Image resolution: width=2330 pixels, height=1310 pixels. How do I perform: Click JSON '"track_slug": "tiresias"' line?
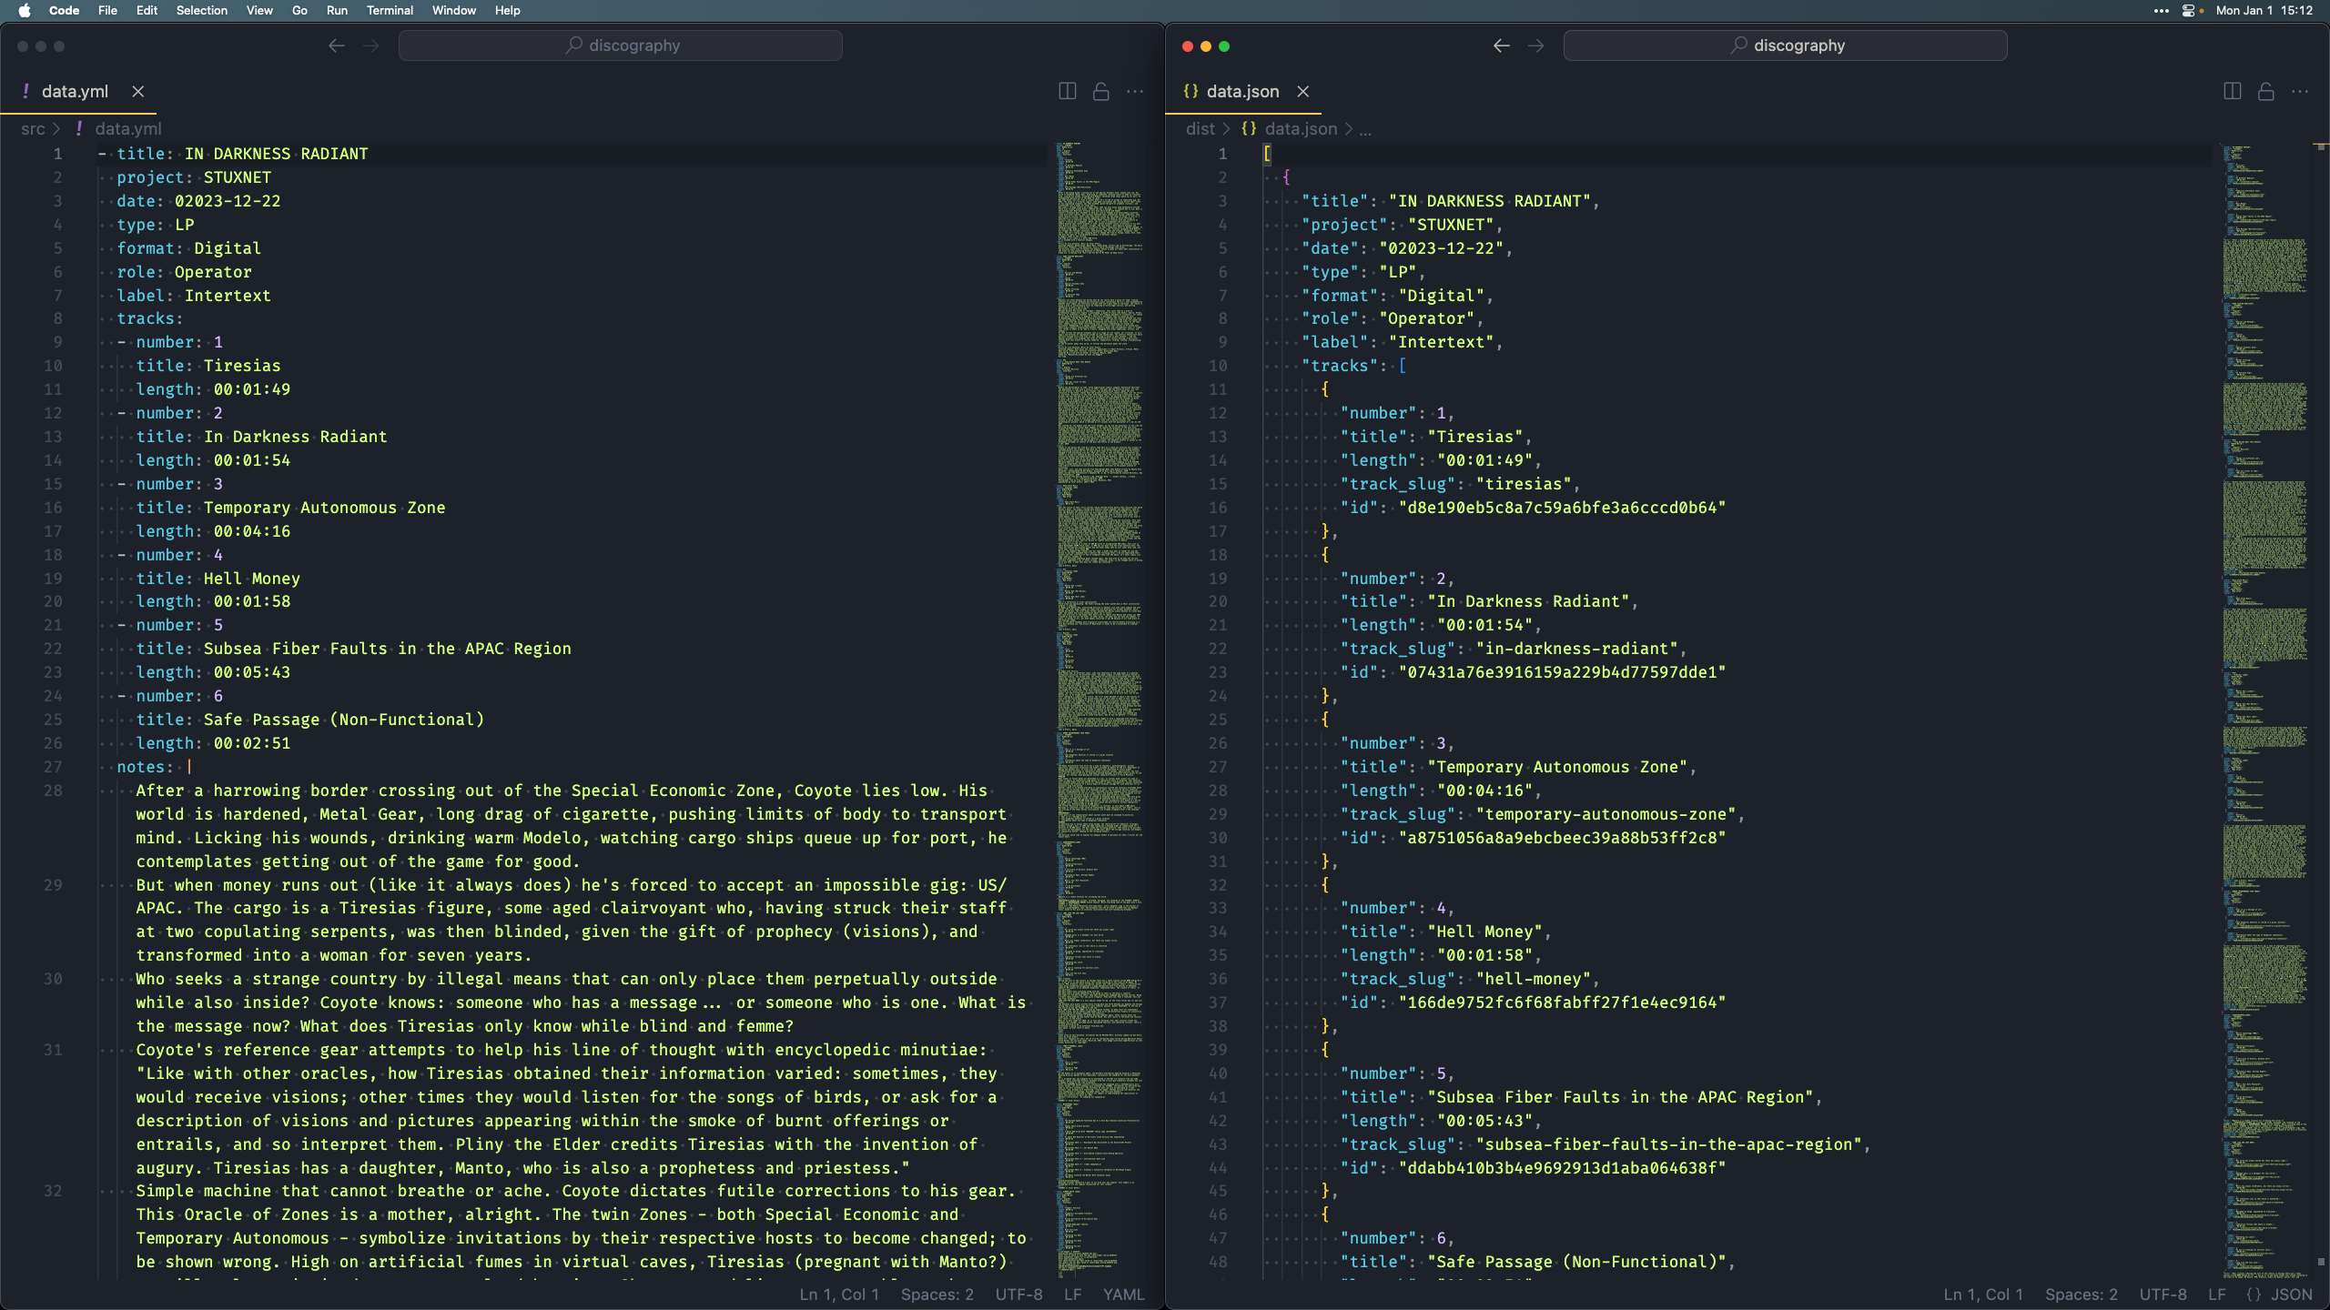tap(1460, 484)
